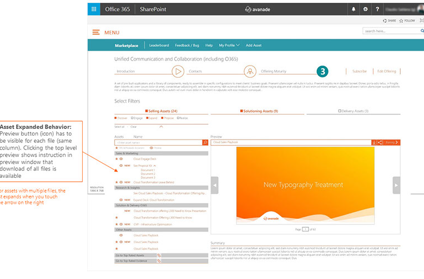Toggle the Engage filter checkbox
Image resolution: width=424 pixels, height=279 pixels.
click(x=131, y=118)
